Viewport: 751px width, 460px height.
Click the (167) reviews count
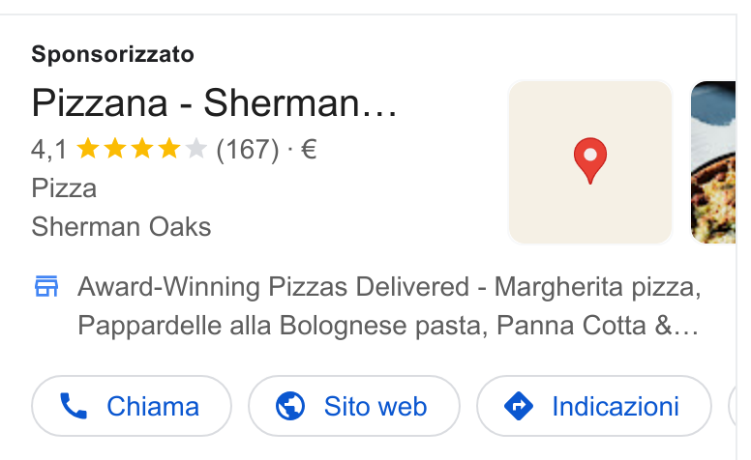[x=247, y=150]
